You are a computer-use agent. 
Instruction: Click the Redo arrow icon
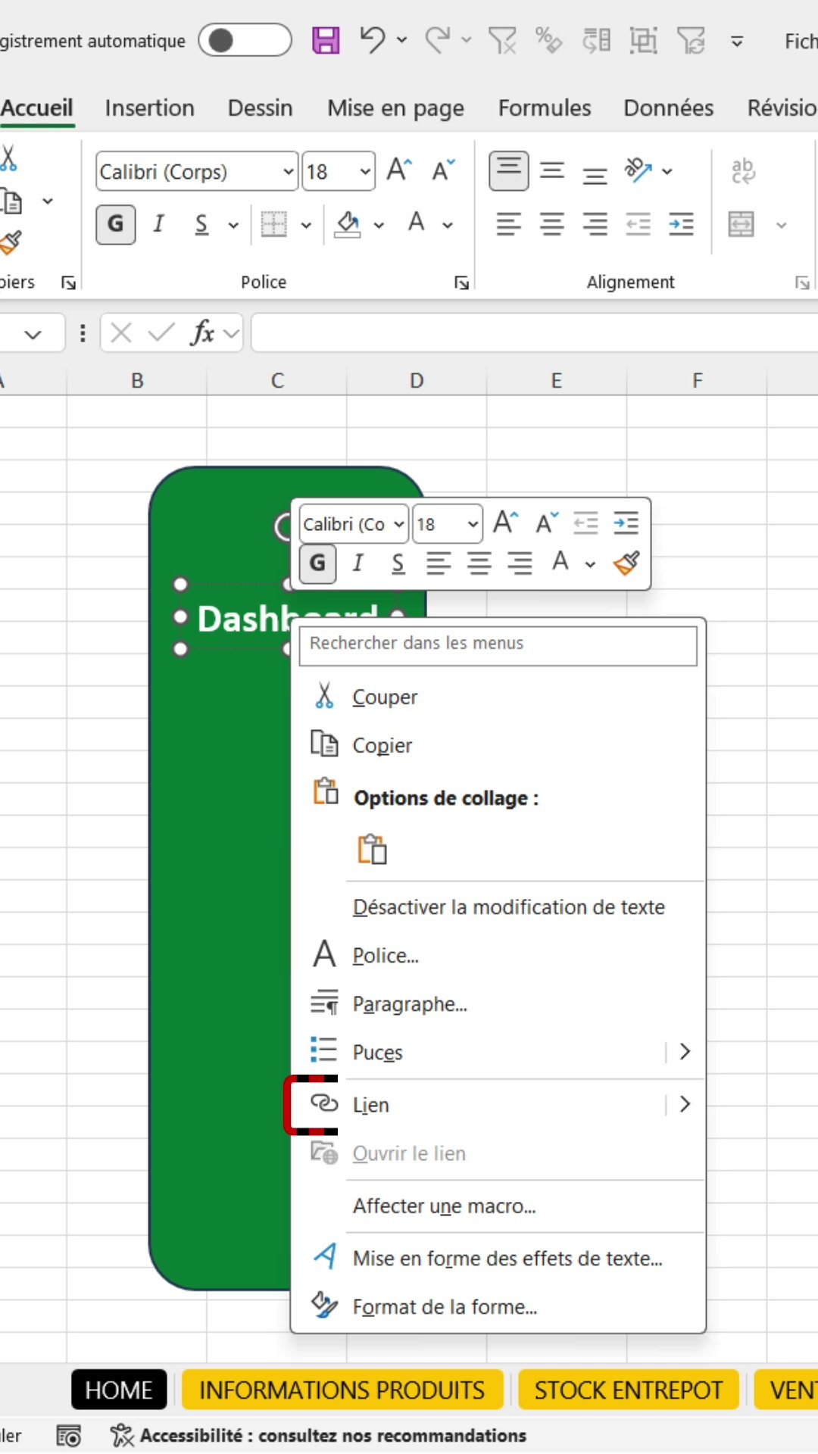[x=437, y=39]
